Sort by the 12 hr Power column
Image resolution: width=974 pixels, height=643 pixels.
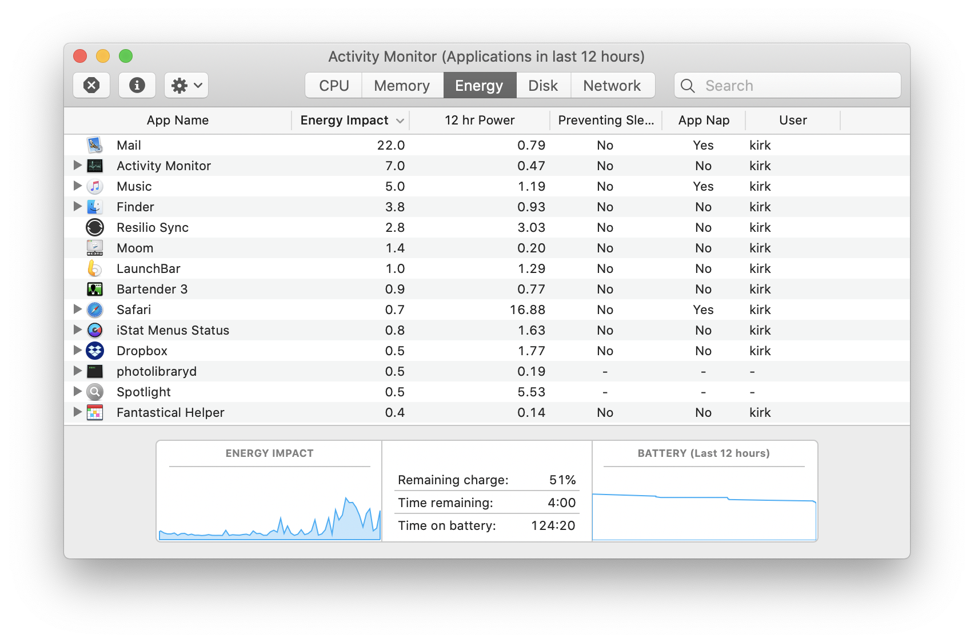pos(480,120)
